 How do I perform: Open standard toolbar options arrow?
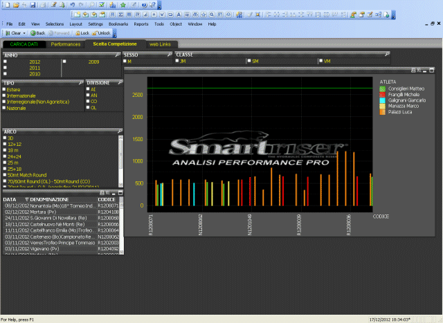159,5
